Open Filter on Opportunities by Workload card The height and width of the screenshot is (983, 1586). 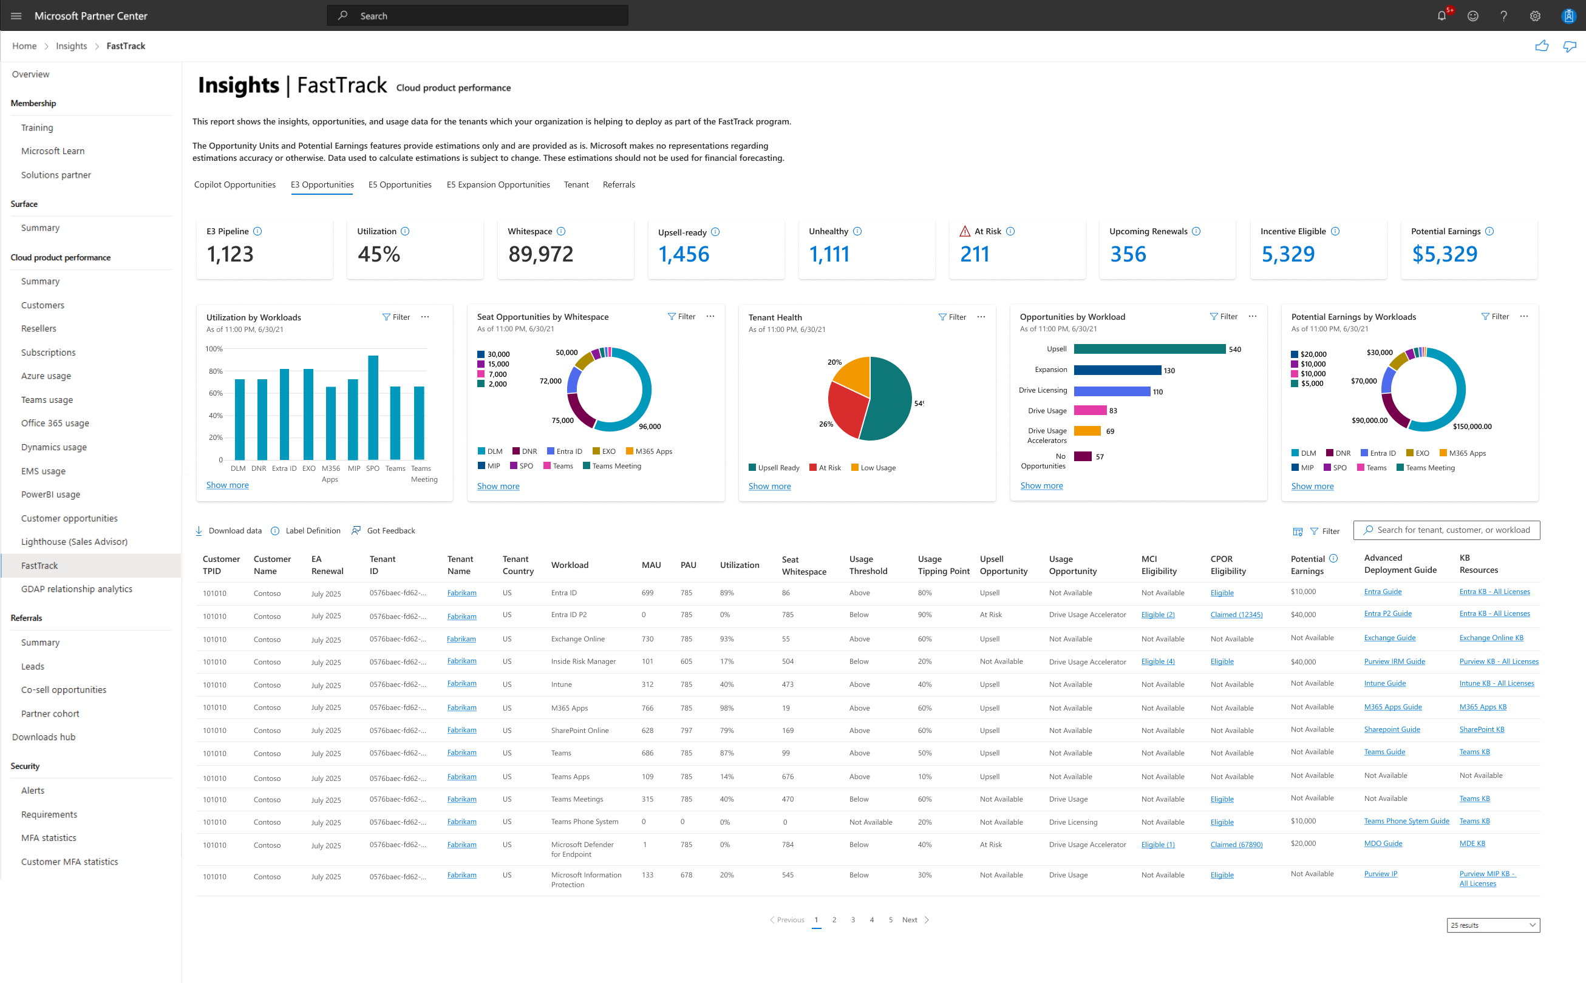[x=1223, y=317]
